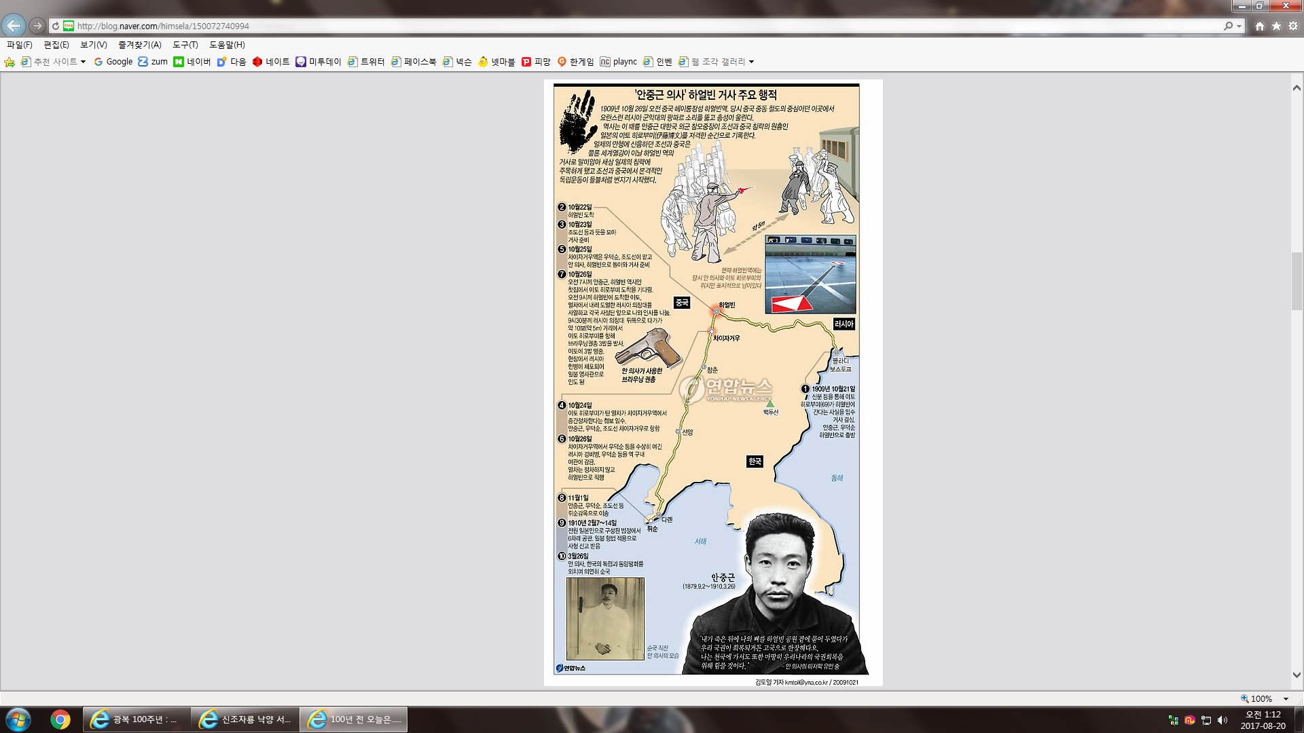
Task: Click the 100% zoom level text
Action: (1261, 698)
